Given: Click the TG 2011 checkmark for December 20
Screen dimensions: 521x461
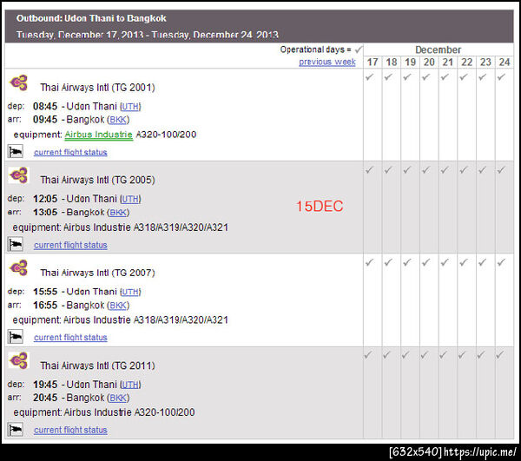Looking at the screenshot, I should pos(425,355).
